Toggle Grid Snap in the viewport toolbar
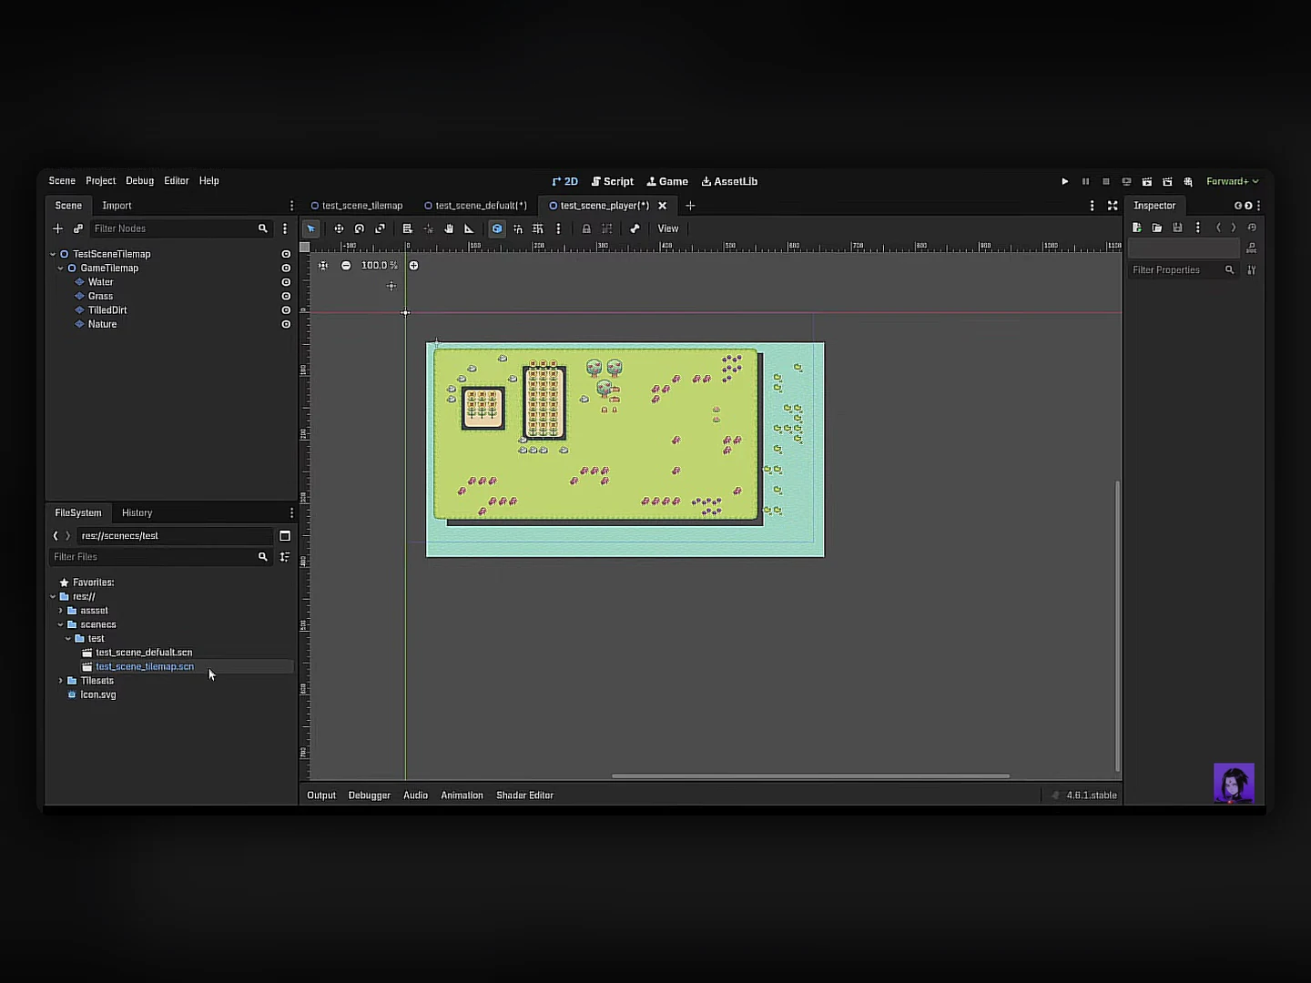 pyautogui.click(x=538, y=228)
